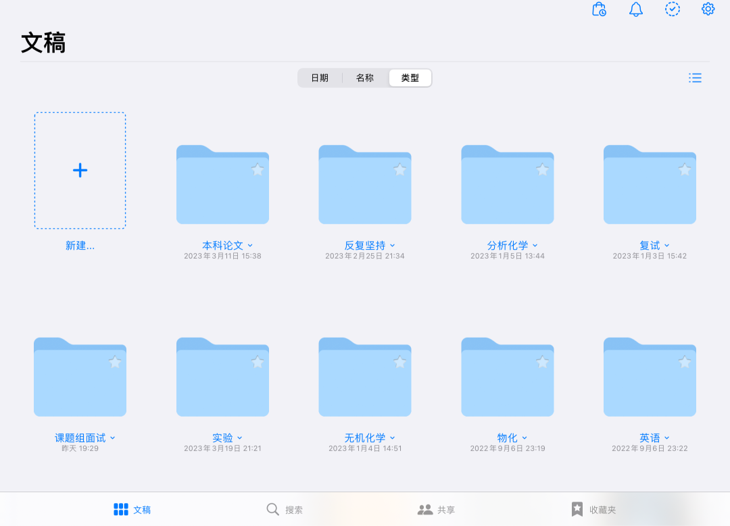
Task: Toggle the favorite star on 复试 folder
Action: point(685,170)
